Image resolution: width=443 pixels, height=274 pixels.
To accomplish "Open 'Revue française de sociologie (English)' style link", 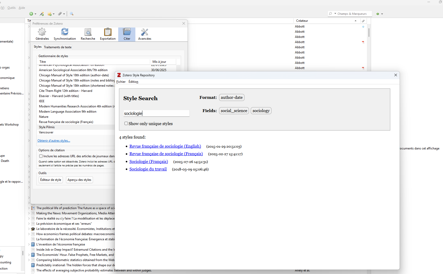I will [165, 146].
